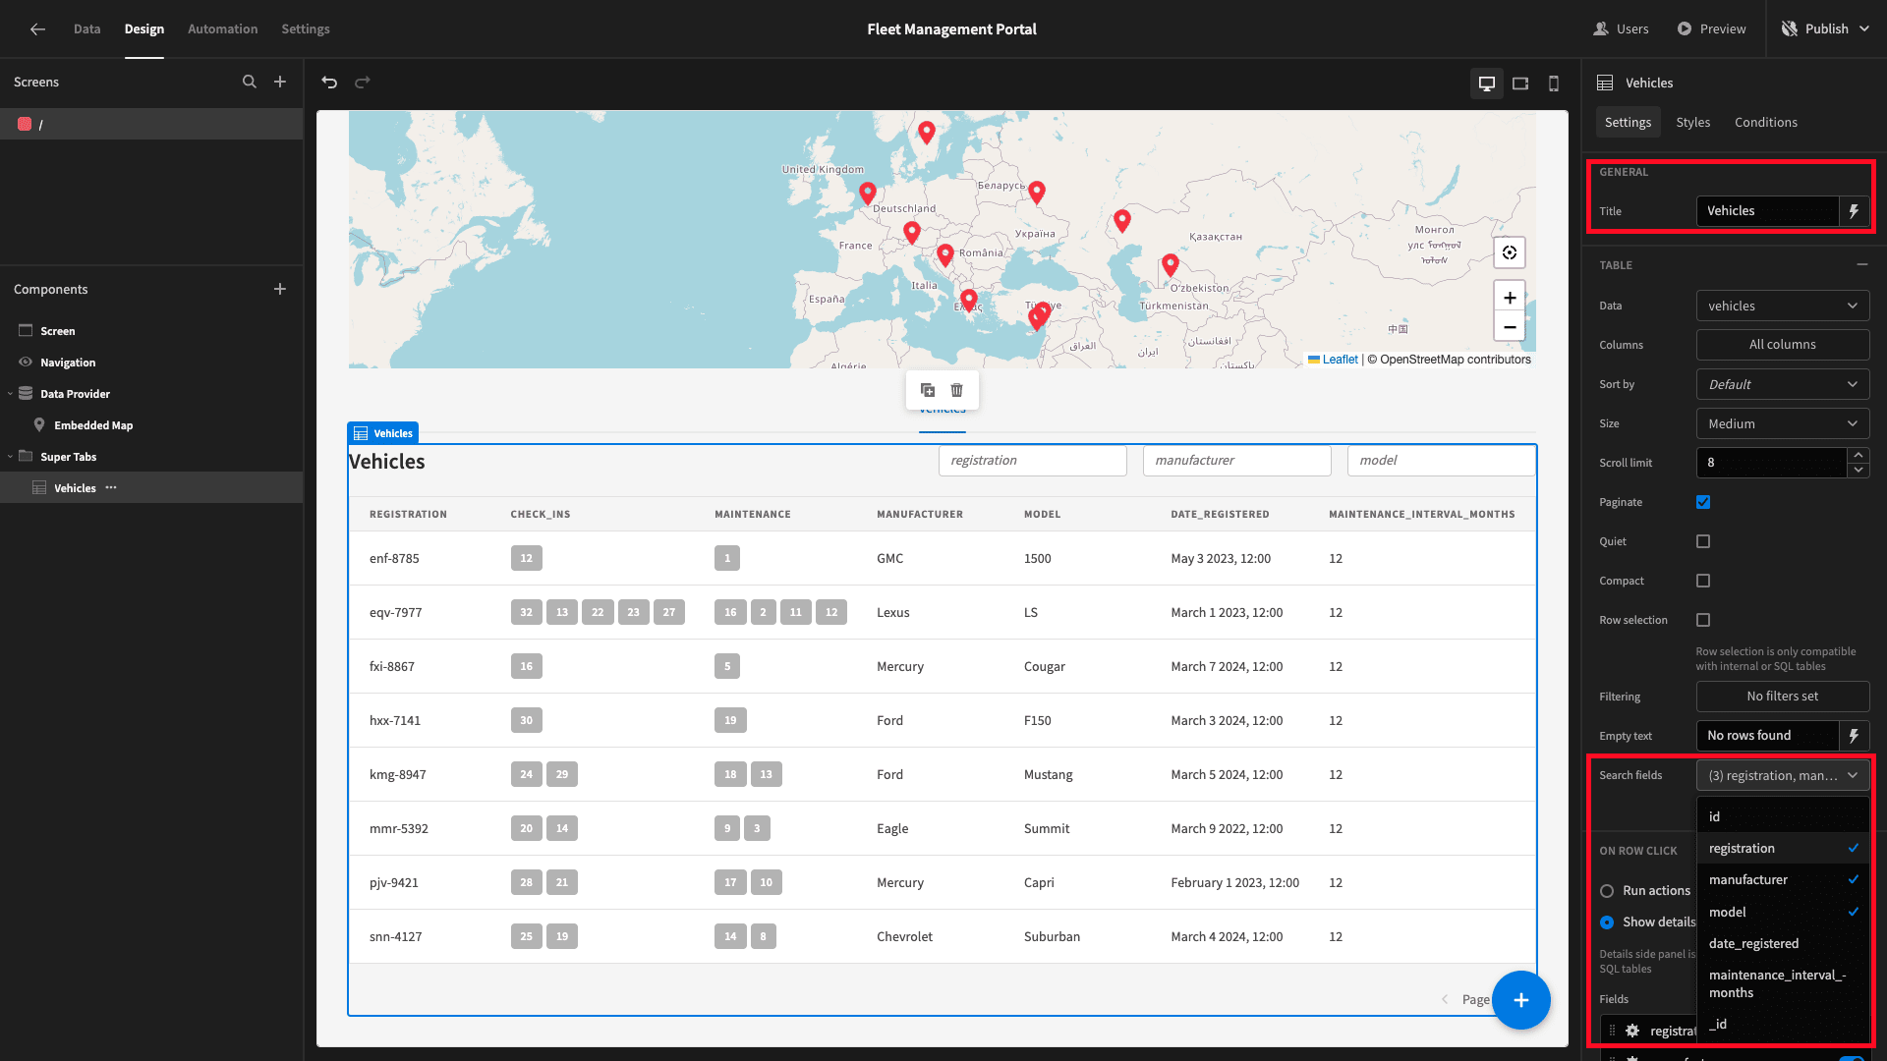This screenshot has height=1061, width=1887.
Task: Open the Automation tab
Action: click(222, 28)
